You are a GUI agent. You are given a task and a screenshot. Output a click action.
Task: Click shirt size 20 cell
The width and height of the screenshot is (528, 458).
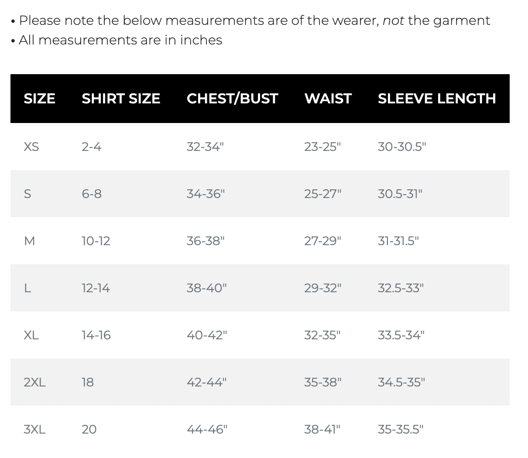(89, 429)
